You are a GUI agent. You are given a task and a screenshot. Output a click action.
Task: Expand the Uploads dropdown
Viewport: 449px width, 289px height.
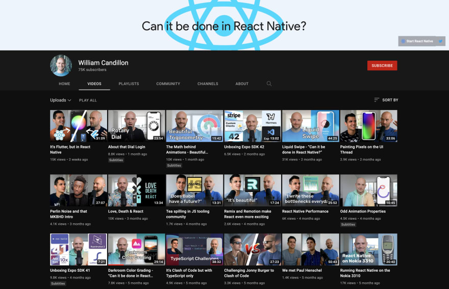click(60, 100)
